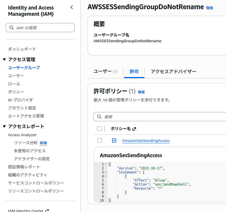The image size is (226, 212).
Task: Open ダッシュボード from the sidebar
Action: [x=22, y=49]
